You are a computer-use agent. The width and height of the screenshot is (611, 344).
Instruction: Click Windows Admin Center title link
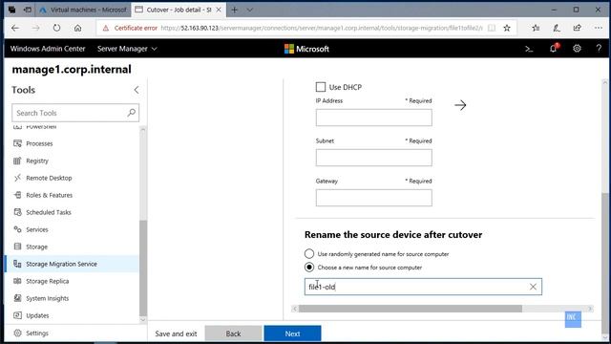[x=48, y=49]
